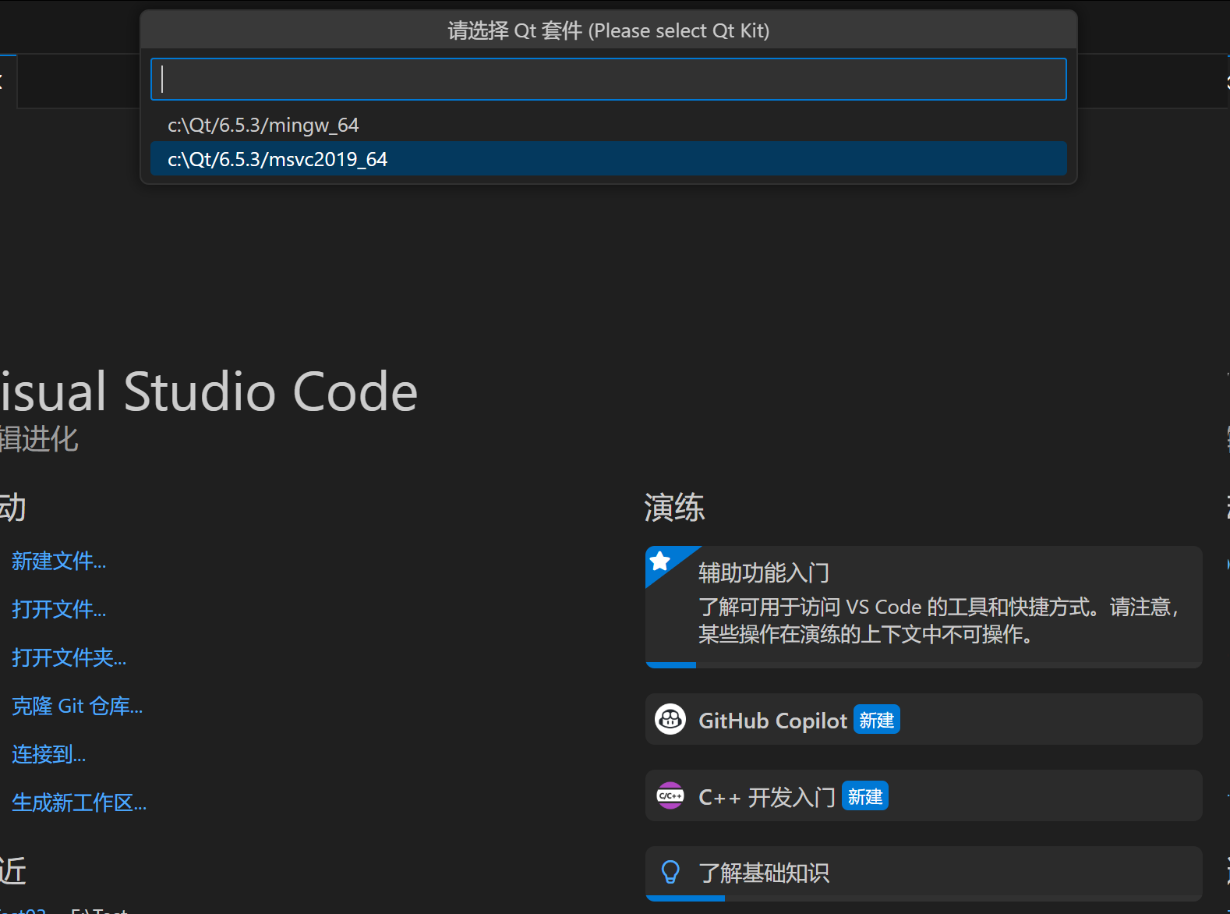Click the Please select Qt Kit dialog title
1230x914 pixels.
tap(608, 30)
